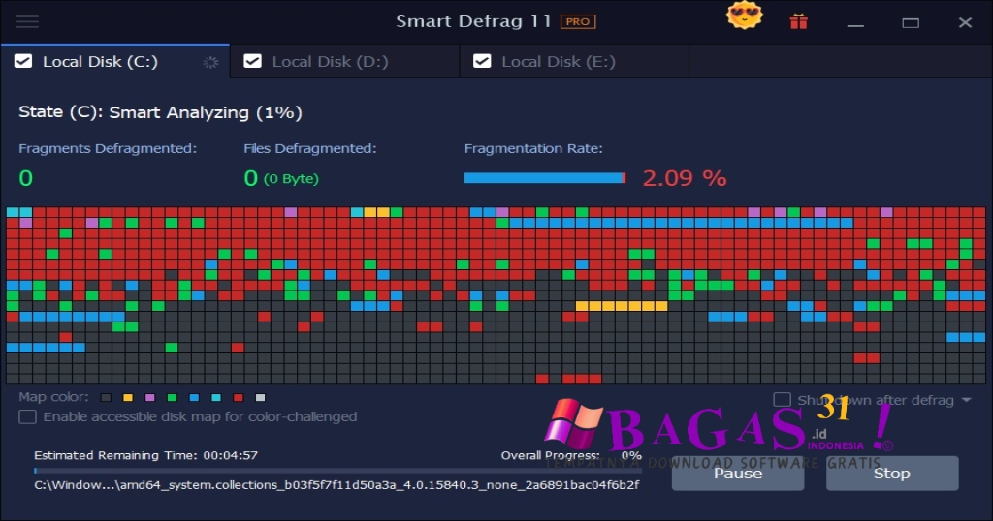993x521 pixels.
Task: Select the yellow map color swatch
Action: [x=128, y=398]
